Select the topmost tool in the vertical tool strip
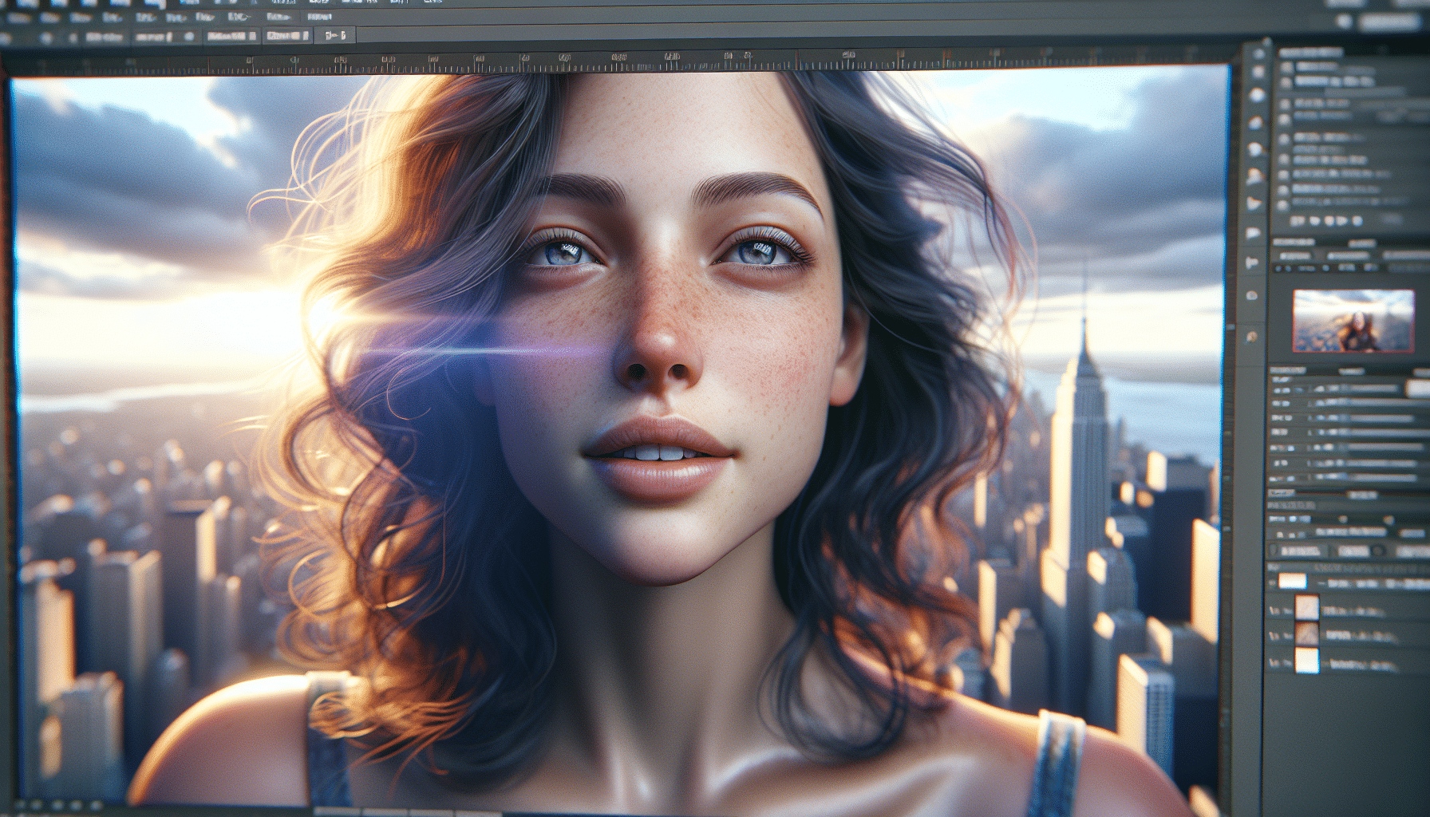 1258,54
